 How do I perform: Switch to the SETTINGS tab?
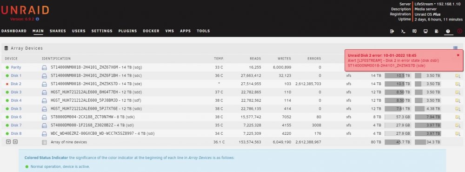(x=102, y=31)
